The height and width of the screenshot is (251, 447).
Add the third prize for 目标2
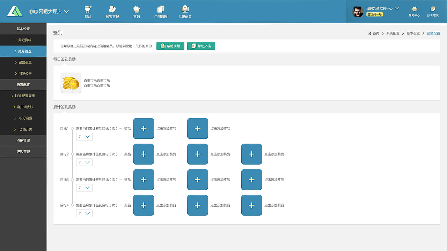click(x=252, y=154)
